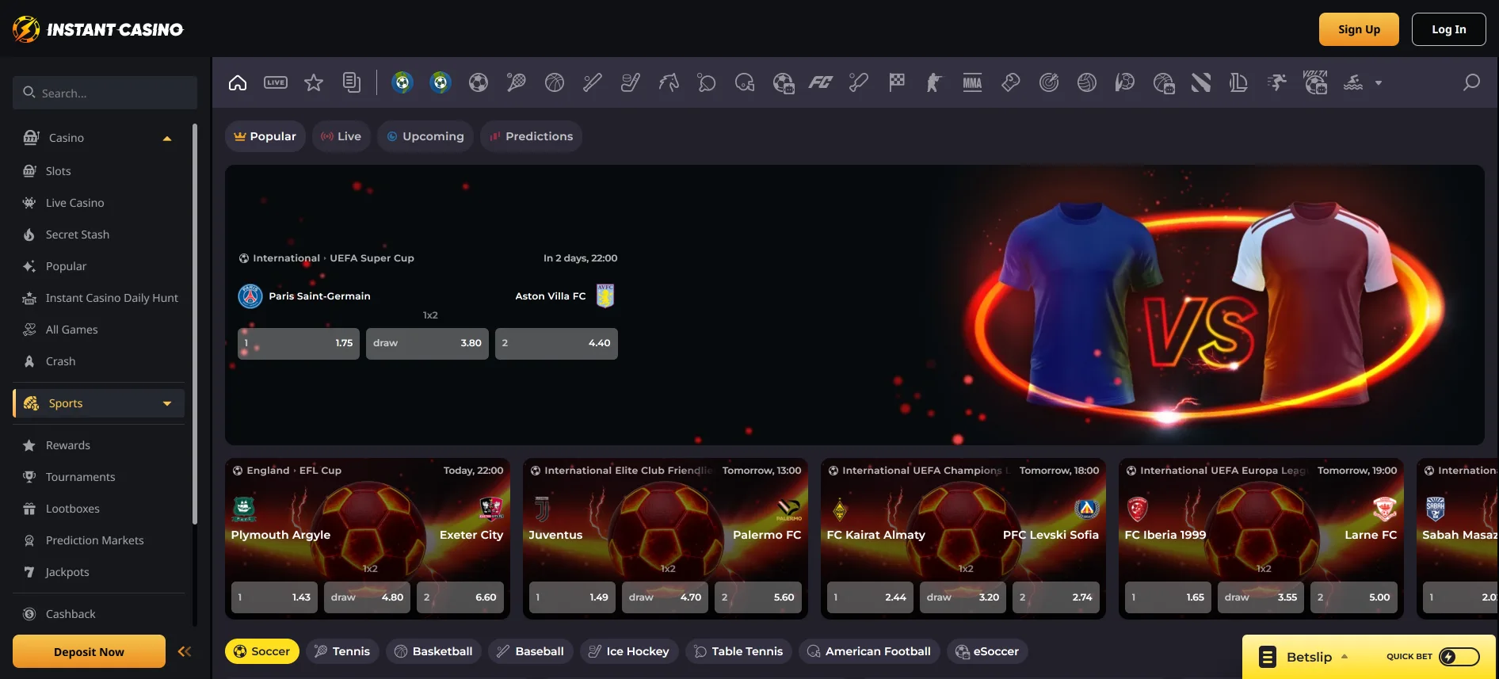Open Live Casino in the sidebar
This screenshot has height=679, width=1499.
(74, 203)
